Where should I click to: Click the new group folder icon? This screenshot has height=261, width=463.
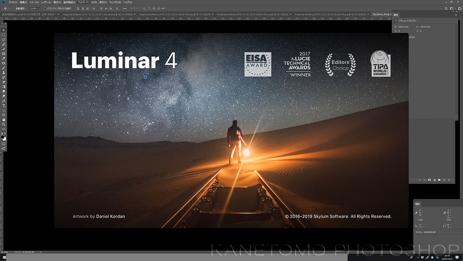439,180
